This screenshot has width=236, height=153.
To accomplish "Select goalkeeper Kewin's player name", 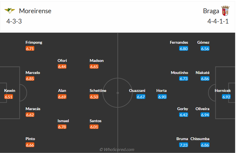I will (x=10, y=91).
